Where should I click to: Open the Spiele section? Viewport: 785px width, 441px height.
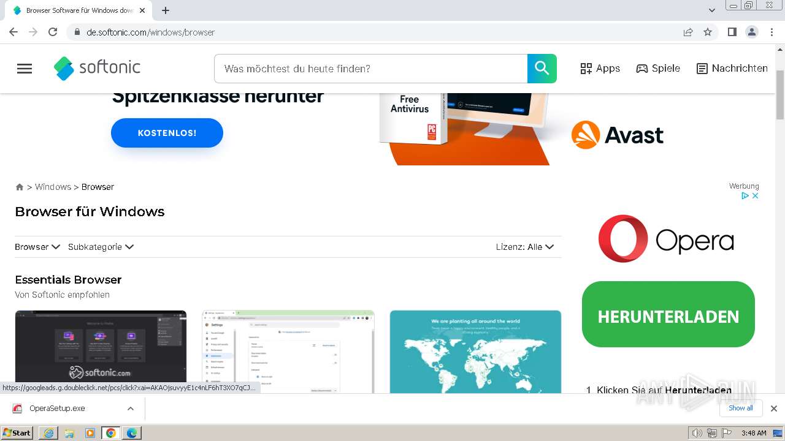coord(658,69)
